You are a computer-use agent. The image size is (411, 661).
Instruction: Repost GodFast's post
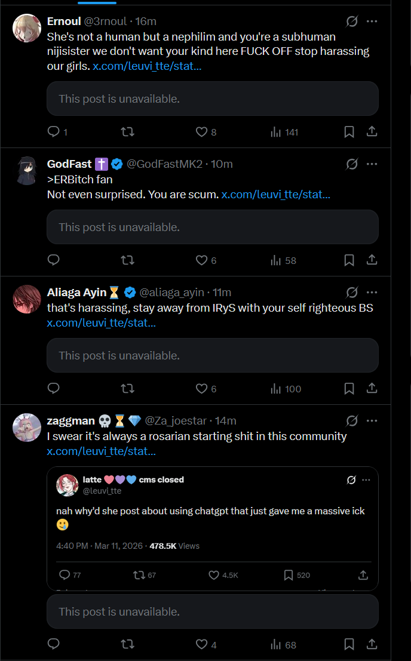(127, 260)
